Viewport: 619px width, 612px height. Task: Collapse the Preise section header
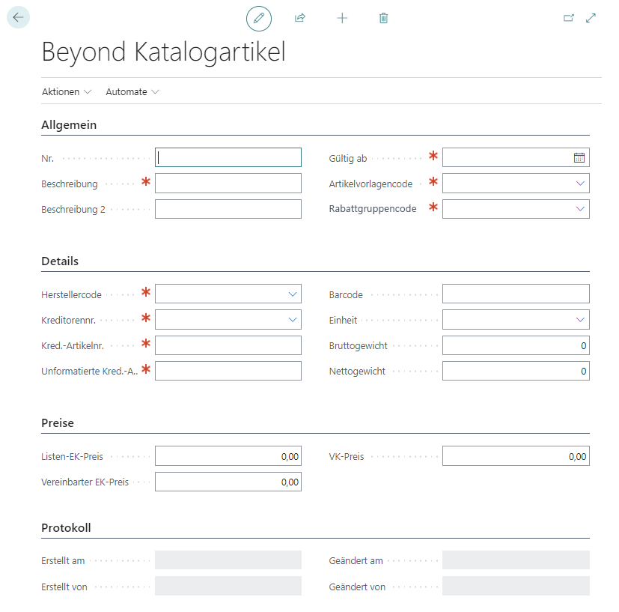pyautogui.click(x=58, y=422)
